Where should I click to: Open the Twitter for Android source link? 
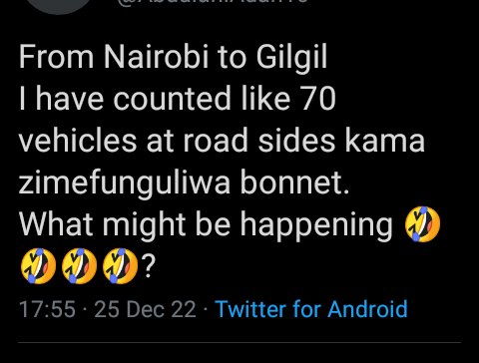pos(311,309)
